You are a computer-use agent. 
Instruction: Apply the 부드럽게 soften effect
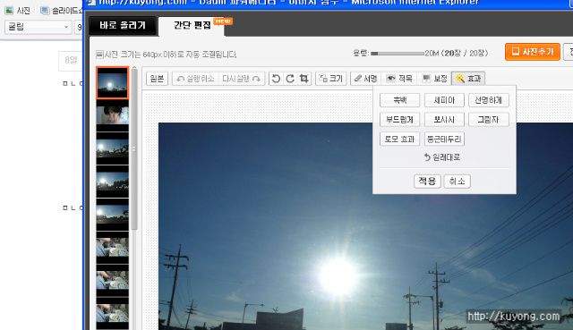tap(400, 119)
